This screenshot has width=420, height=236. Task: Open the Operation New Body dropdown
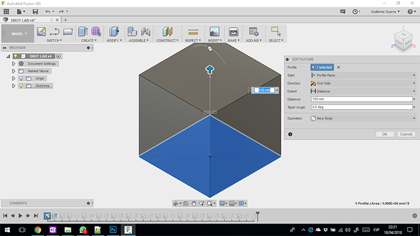click(363, 118)
